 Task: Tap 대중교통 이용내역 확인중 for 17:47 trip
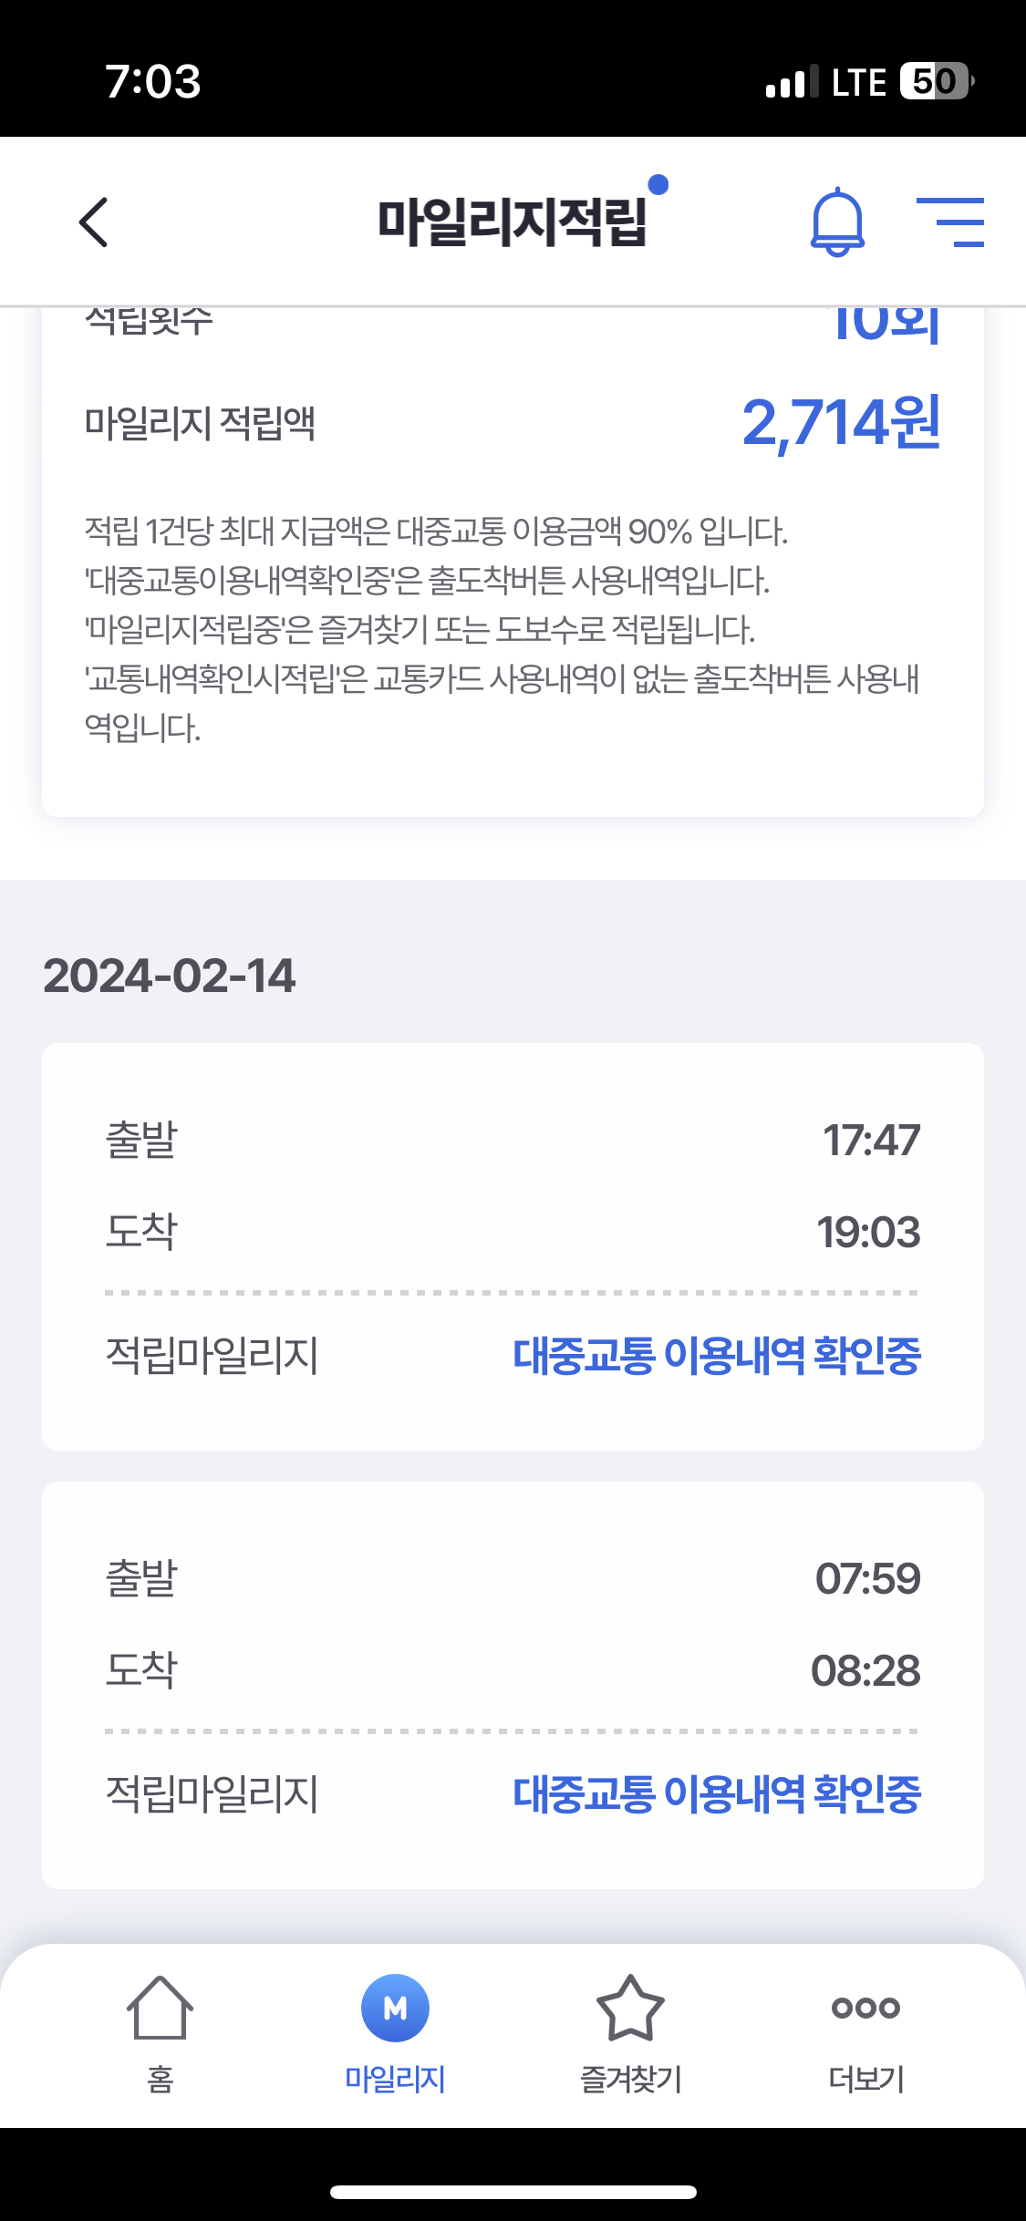point(717,1356)
